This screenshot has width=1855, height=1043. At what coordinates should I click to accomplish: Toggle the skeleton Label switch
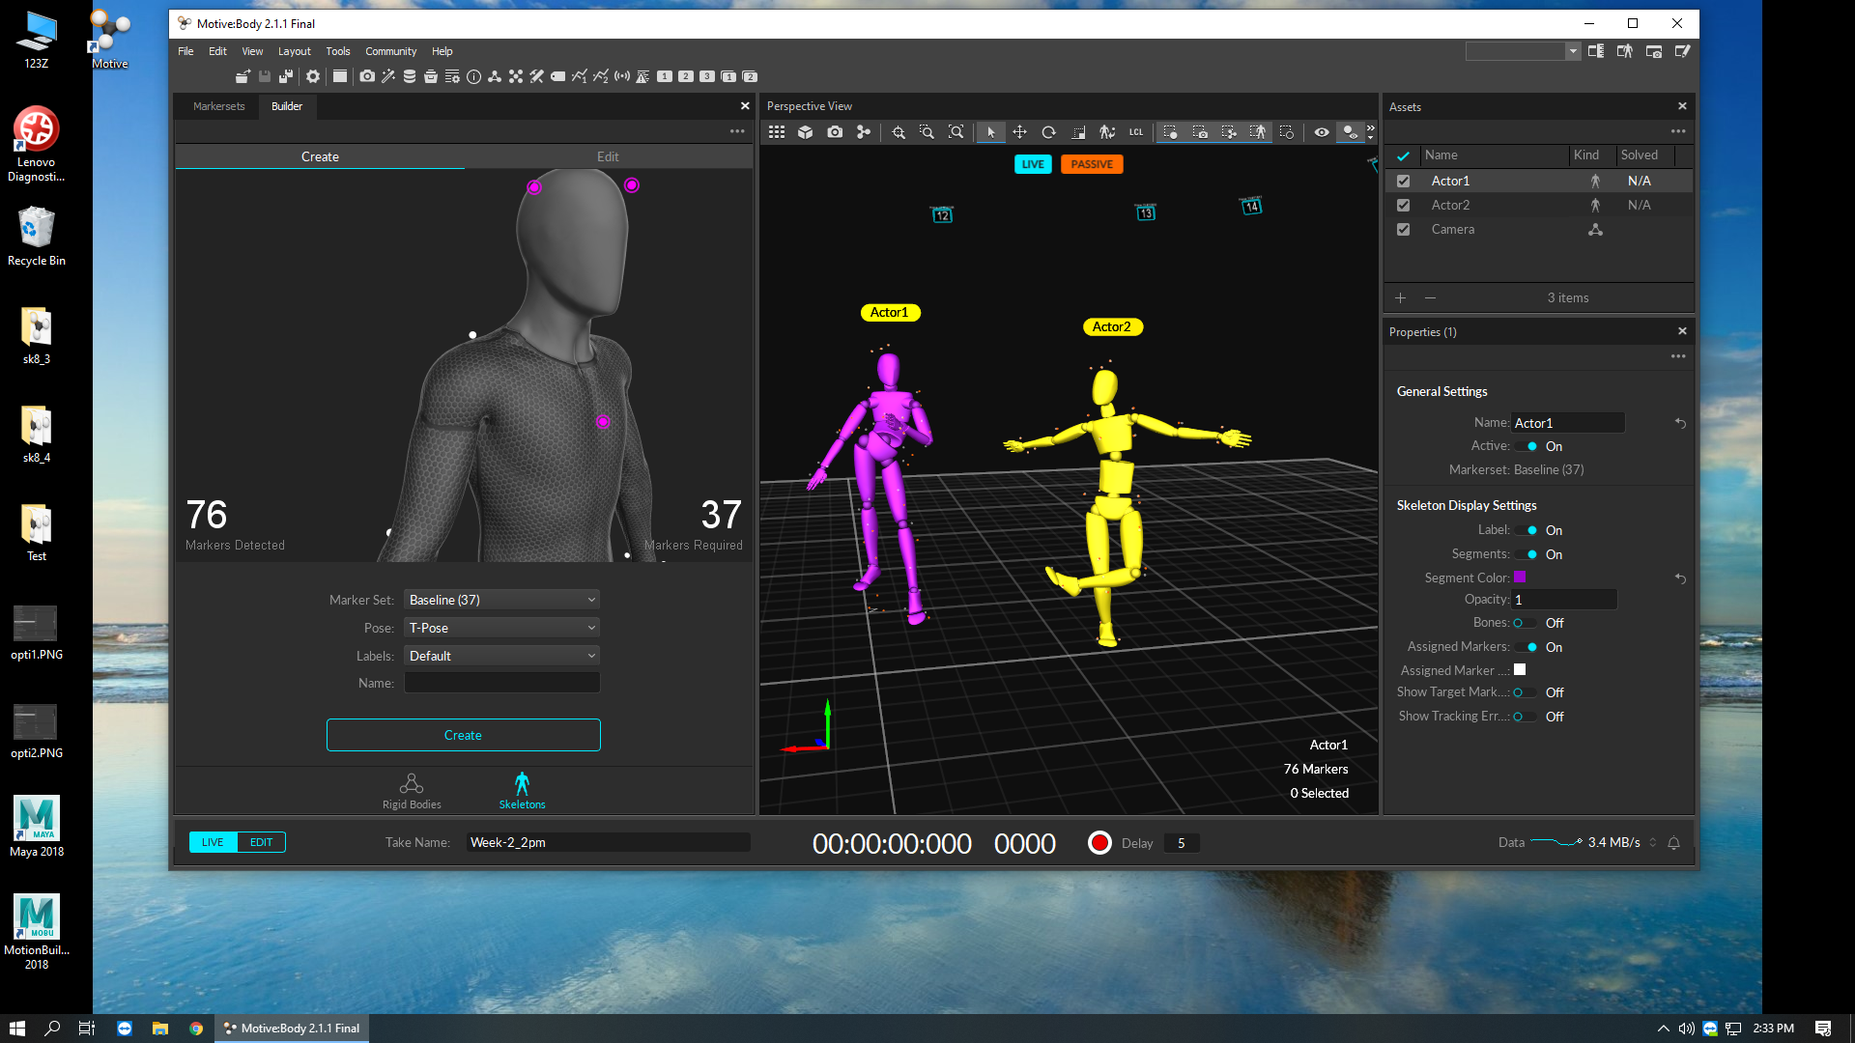pos(1527,530)
